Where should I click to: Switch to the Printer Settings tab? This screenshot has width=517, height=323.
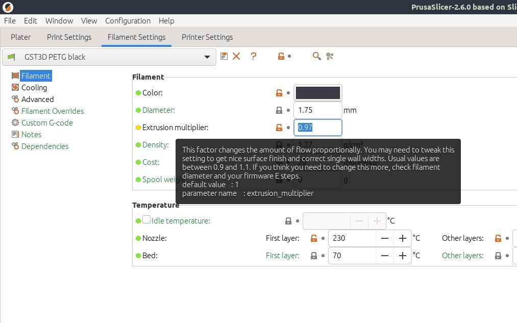coord(207,37)
